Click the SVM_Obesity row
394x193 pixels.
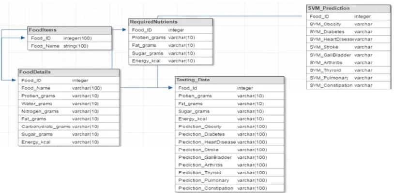(x=349, y=24)
